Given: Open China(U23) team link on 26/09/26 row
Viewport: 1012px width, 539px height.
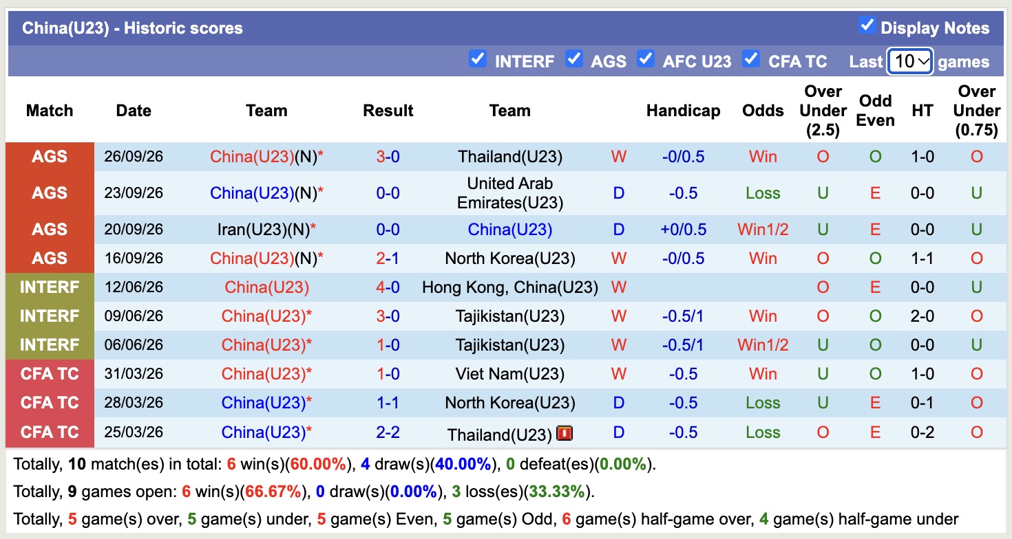Looking at the screenshot, I should [252, 157].
